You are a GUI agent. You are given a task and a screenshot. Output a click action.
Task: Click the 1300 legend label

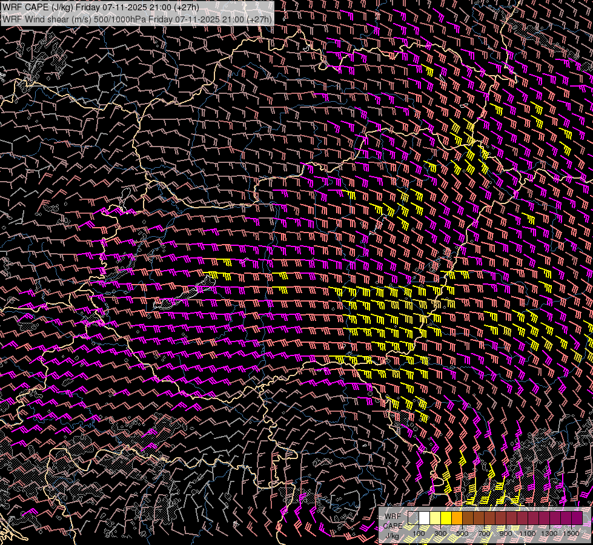click(549, 533)
